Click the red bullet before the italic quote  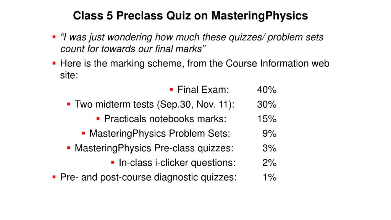click(54, 37)
